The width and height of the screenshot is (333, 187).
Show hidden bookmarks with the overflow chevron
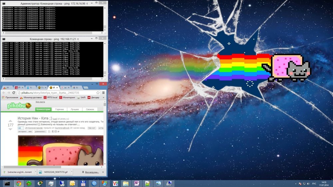click(x=104, y=97)
